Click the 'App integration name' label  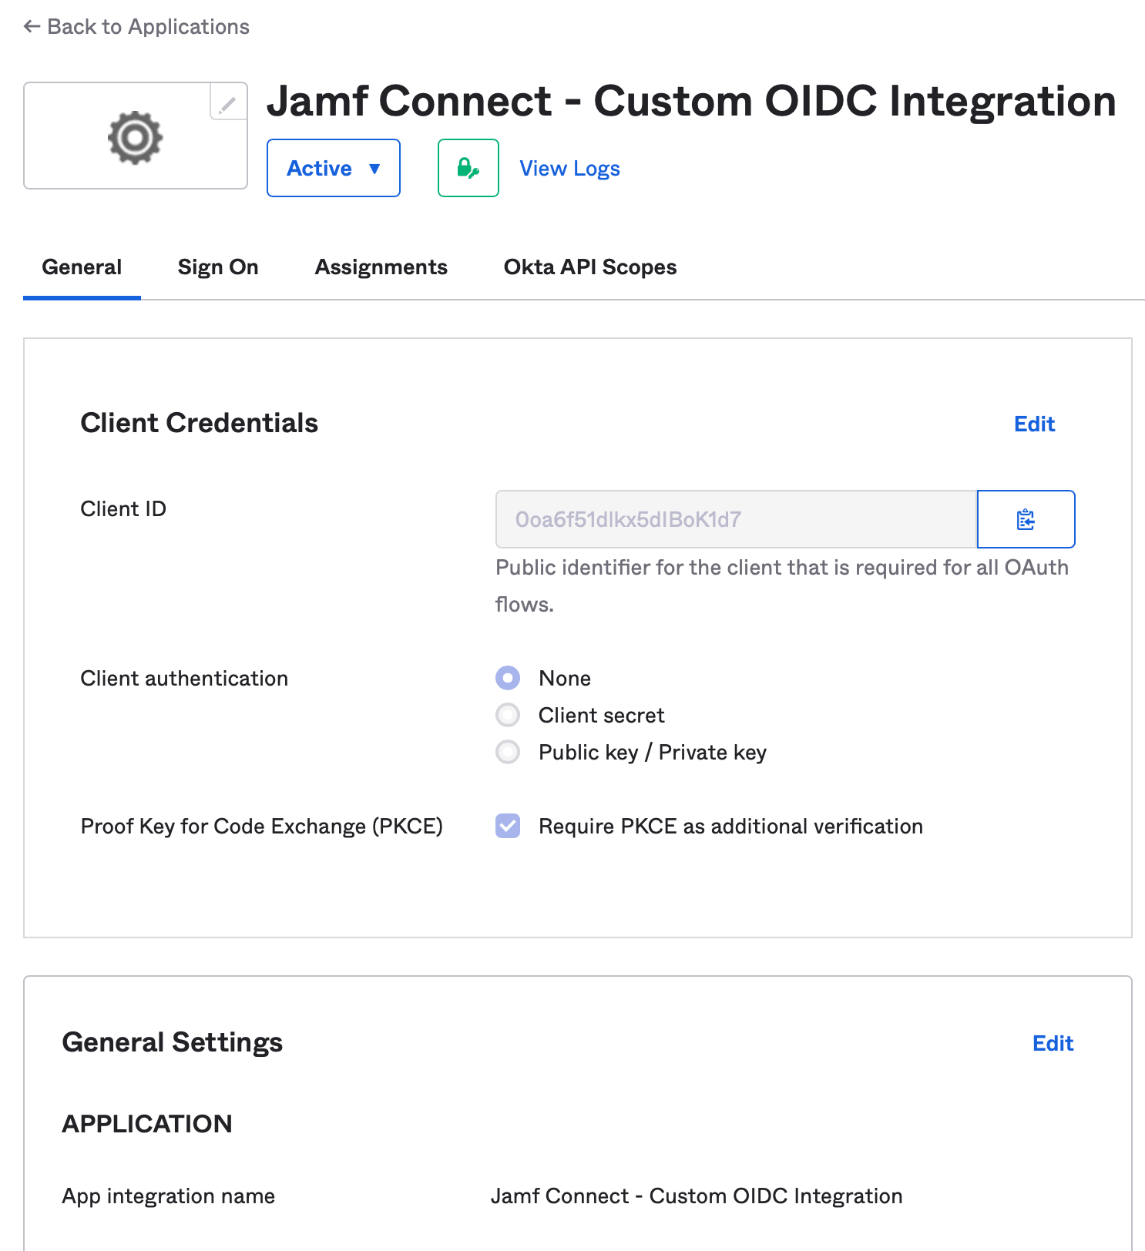tap(169, 1196)
